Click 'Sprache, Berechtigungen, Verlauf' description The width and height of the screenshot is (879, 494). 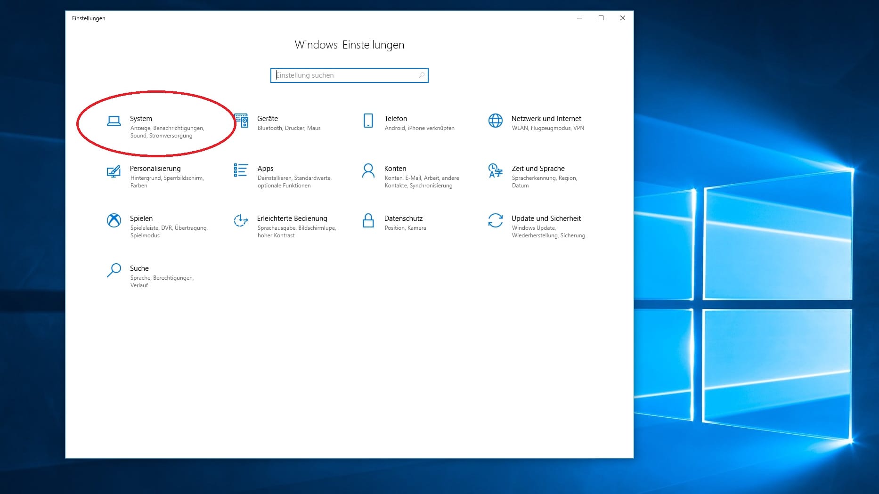[x=162, y=282]
